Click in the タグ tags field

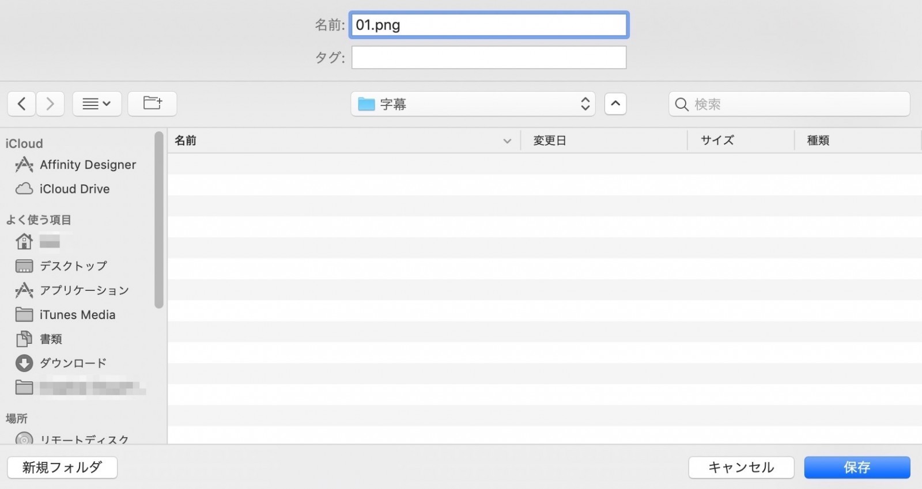coord(489,57)
